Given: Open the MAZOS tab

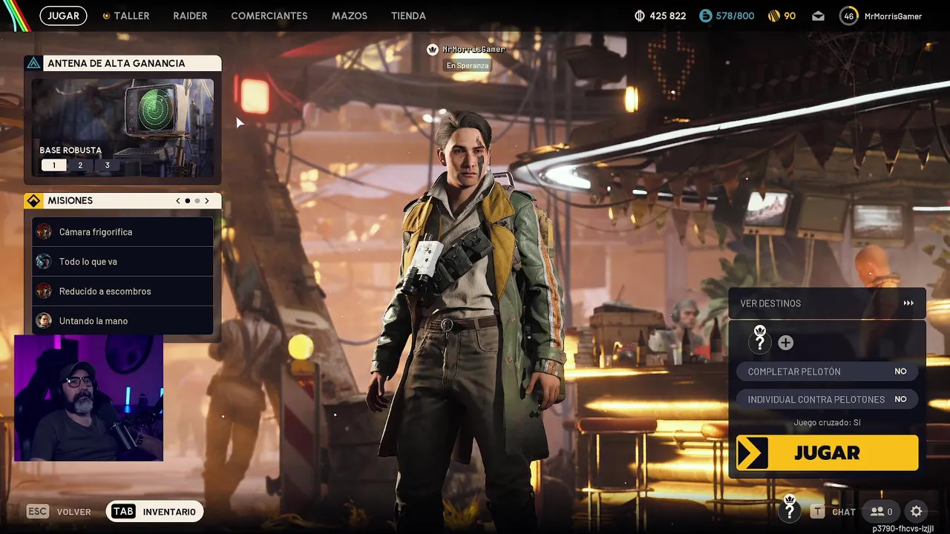Looking at the screenshot, I should pyautogui.click(x=350, y=16).
